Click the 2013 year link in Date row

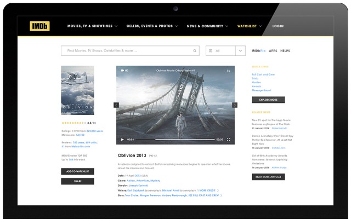138,176
